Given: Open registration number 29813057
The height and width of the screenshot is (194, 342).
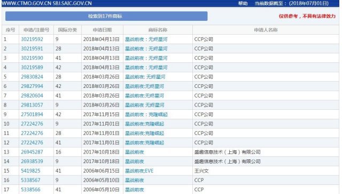Looking at the screenshot, I should click(32, 105).
